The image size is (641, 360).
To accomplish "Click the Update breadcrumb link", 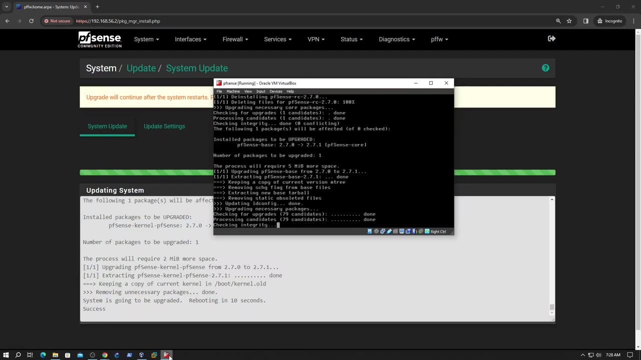I will pyautogui.click(x=141, y=68).
